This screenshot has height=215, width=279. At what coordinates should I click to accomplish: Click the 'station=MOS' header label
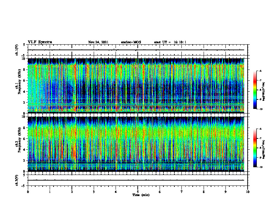[131, 42]
